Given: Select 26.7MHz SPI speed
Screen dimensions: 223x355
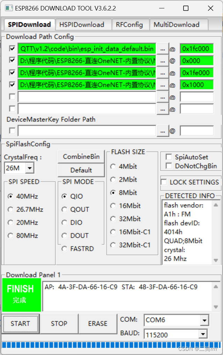Looking at the screenshot, I should point(10,209).
